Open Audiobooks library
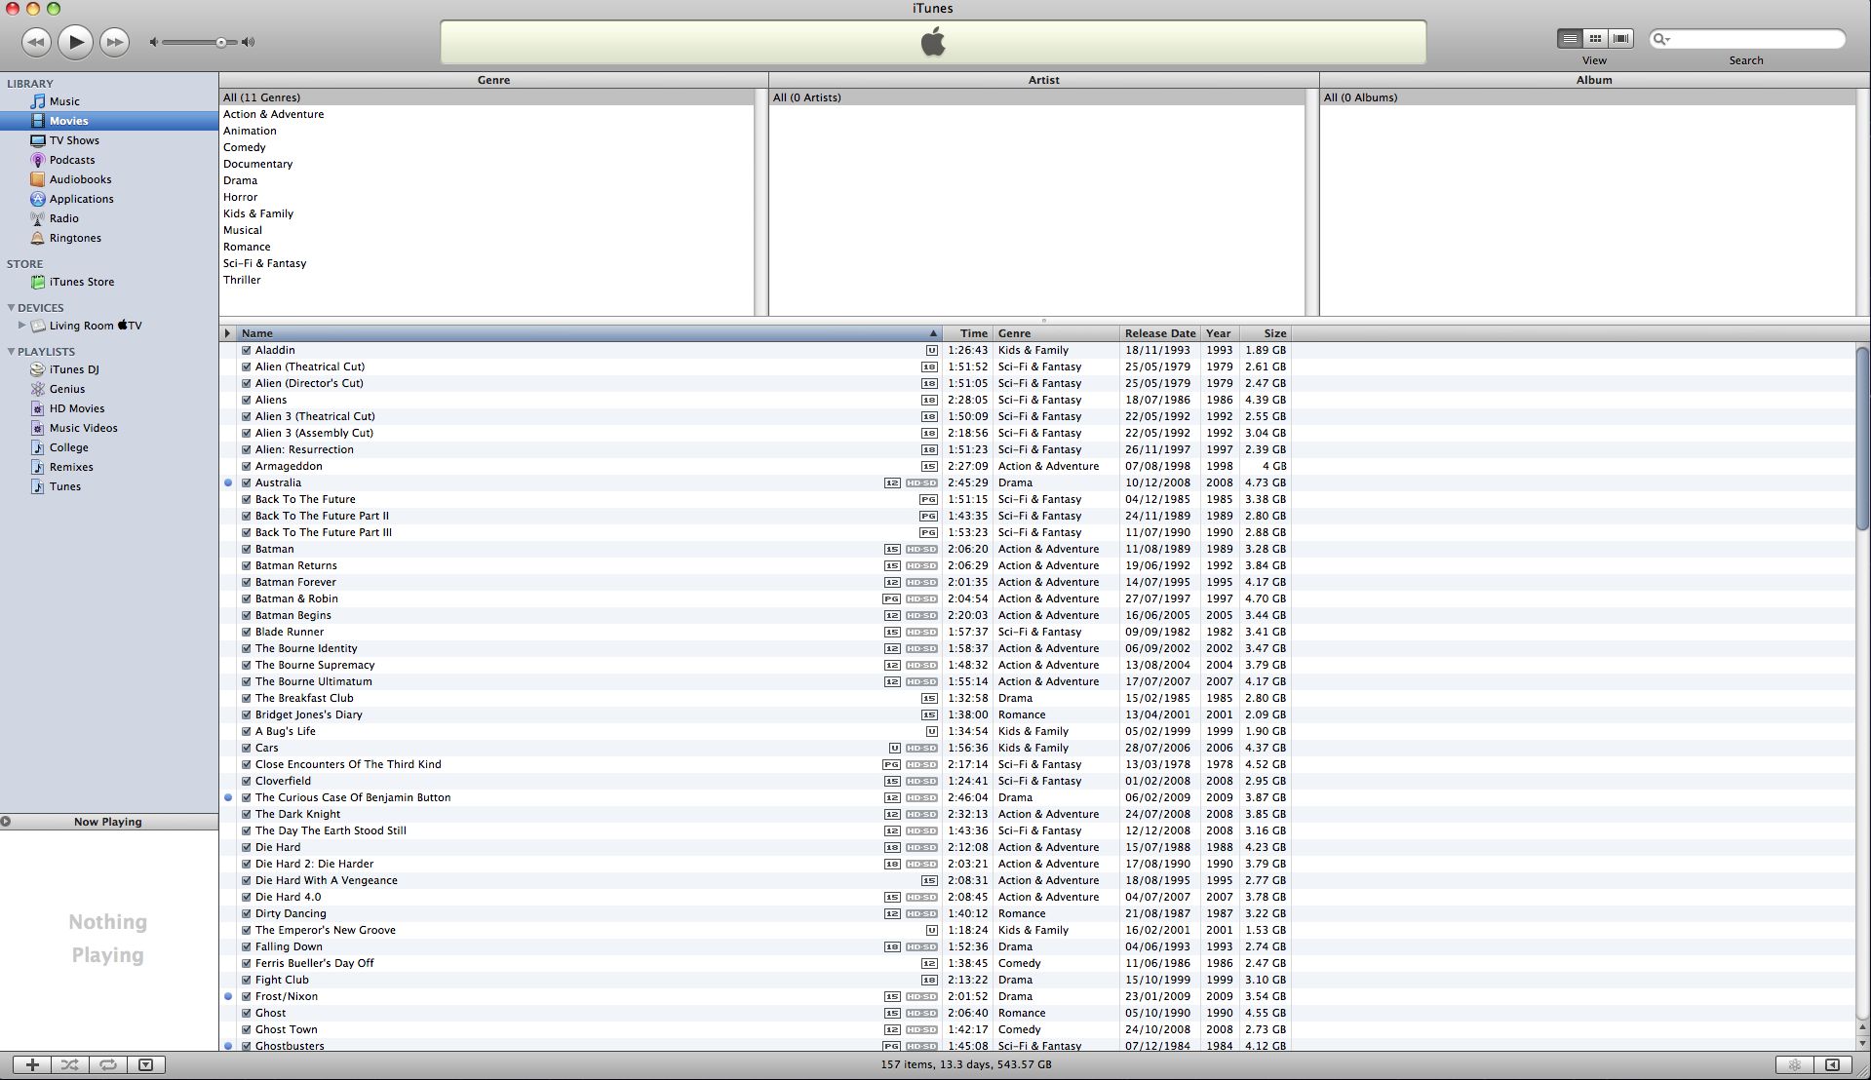This screenshot has width=1871, height=1080. point(80,179)
